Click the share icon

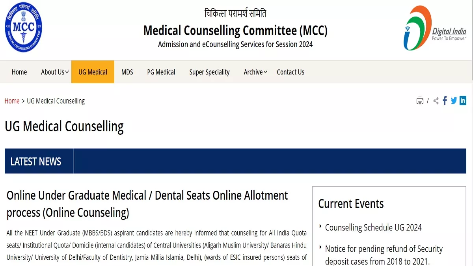click(436, 101)
